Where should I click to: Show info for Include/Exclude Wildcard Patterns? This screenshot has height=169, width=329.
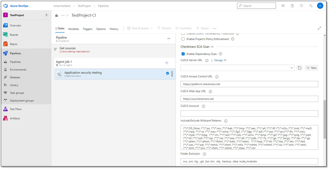226,121
